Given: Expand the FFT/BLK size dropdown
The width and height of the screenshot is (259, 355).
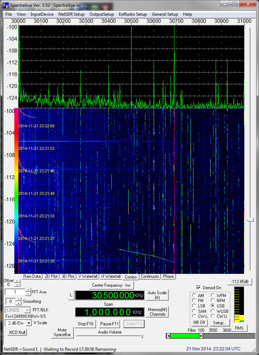Looking at the screenshot, I should pyautogui.click(x=27, y=310).
